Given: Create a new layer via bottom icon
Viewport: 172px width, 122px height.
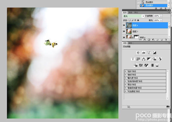Looking at the screenshot, I should tap(162, 40).
